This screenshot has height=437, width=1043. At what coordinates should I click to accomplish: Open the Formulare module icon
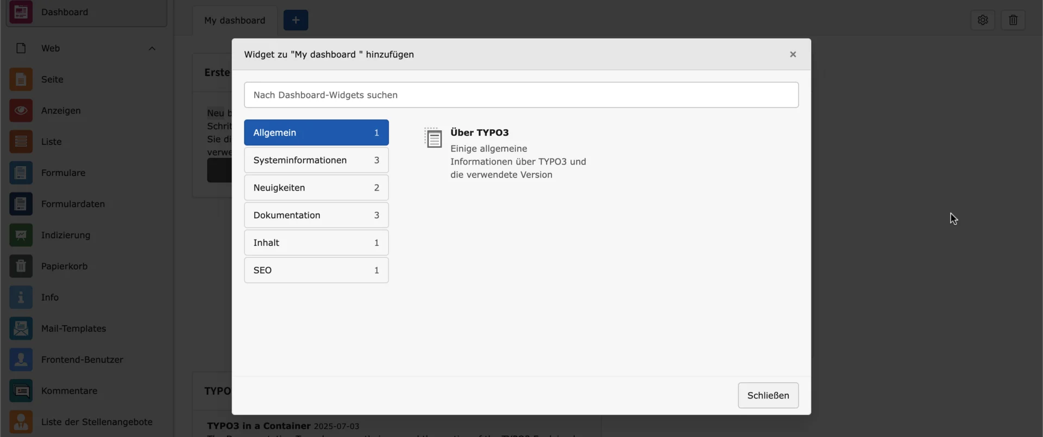pos(21,173)
